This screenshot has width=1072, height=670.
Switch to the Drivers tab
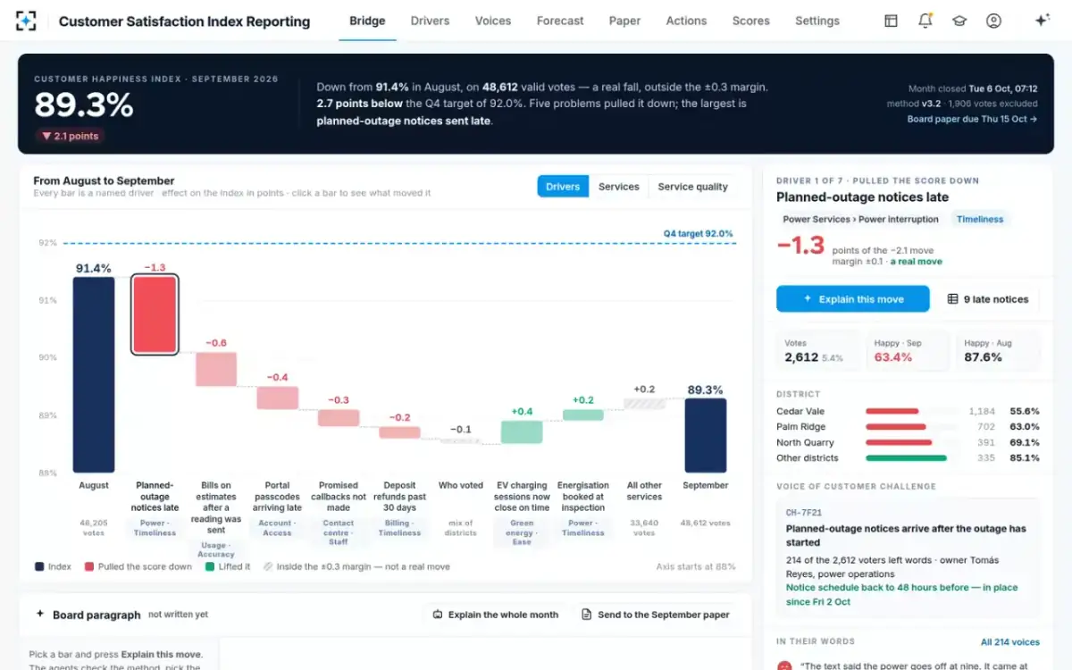430,21
